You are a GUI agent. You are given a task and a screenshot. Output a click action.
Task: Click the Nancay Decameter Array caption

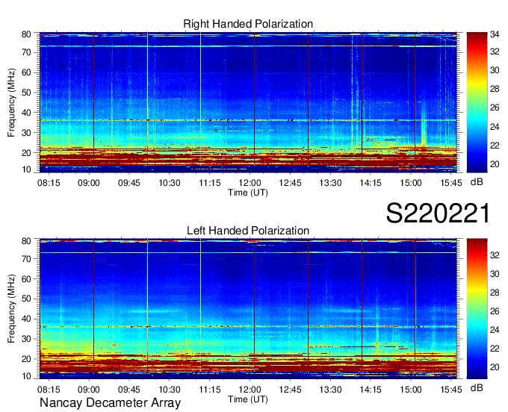(110, 403)
